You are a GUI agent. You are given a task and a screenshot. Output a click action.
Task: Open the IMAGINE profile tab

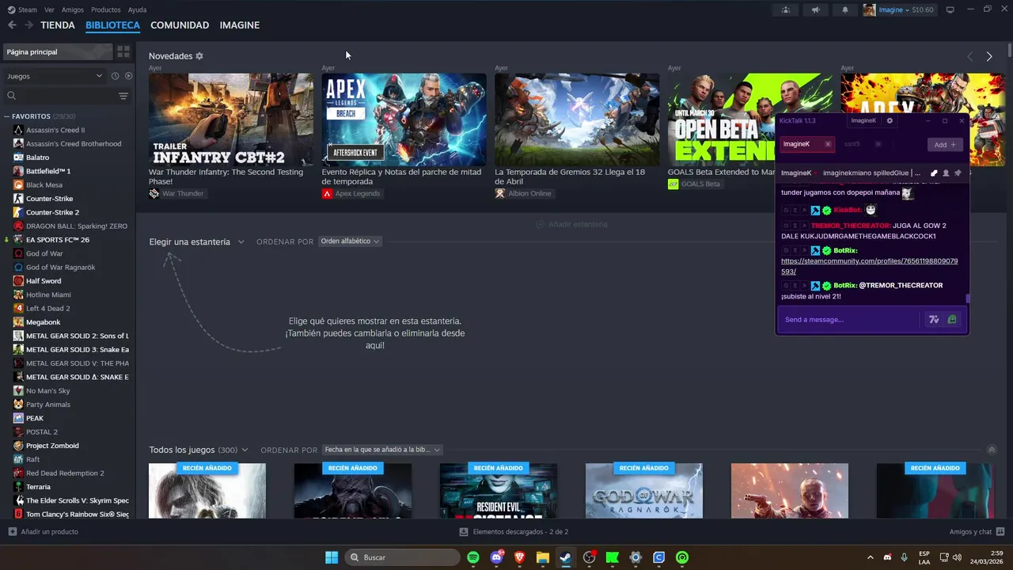click(240, 25)
